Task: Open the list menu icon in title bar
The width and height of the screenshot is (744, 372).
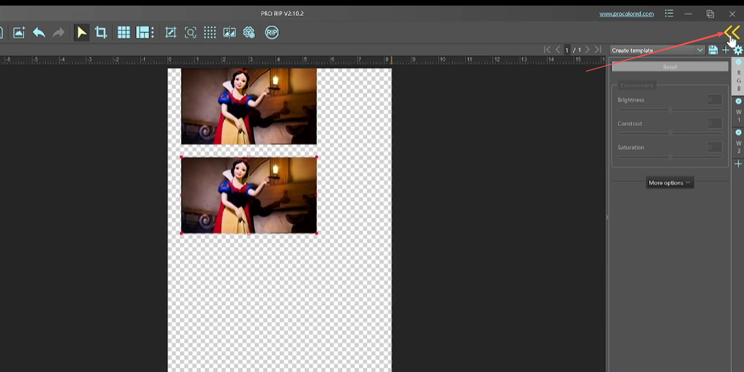Action: (669, 13)
